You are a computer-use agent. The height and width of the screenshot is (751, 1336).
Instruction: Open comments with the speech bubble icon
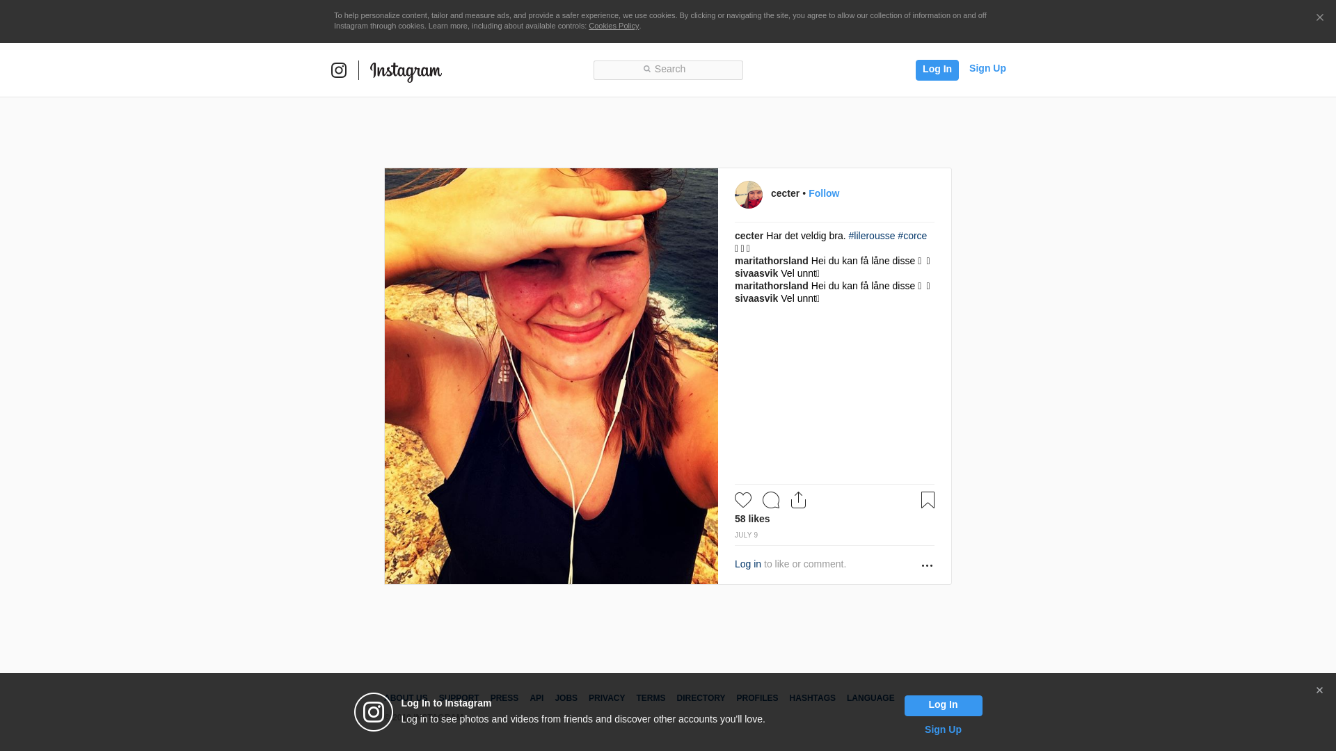(771, 500)
